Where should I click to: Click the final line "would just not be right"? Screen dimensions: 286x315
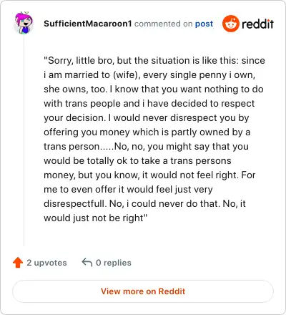point(96,218)
